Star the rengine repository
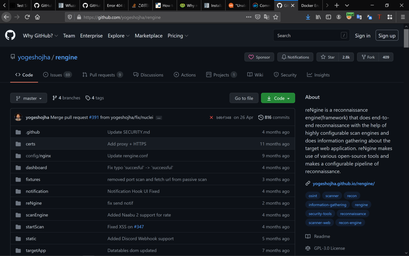This screenshot has width=409, height=256. [328, 57]
